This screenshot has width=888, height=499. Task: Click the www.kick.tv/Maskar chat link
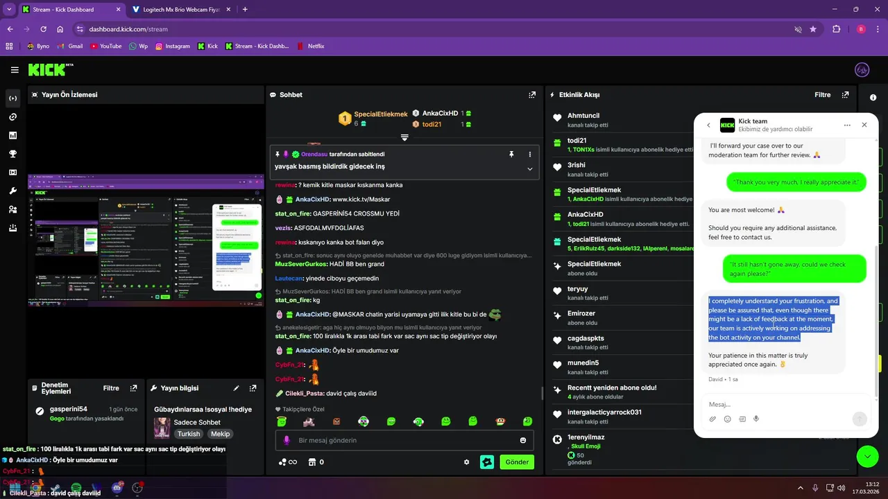click(361, 200)
